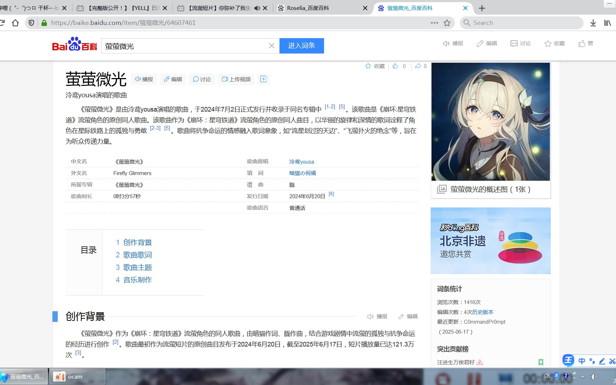Viewport: 616px width, 385px height.
Task: Open the 历史版本 link
Action: pos(483,312)
